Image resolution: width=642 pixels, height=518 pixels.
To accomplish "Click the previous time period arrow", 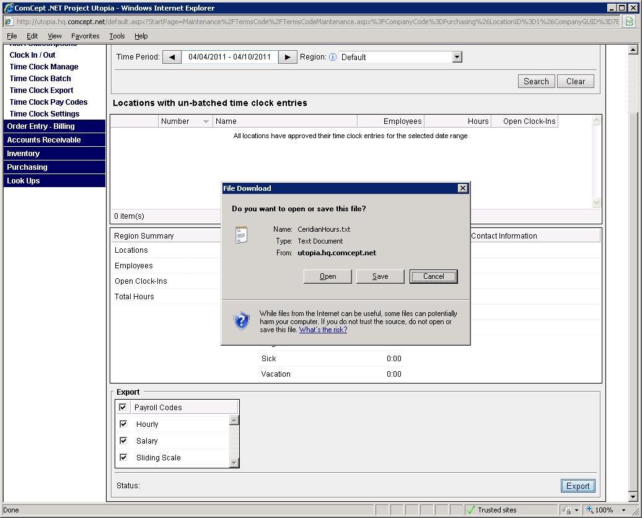I will [x=172, y=57].
